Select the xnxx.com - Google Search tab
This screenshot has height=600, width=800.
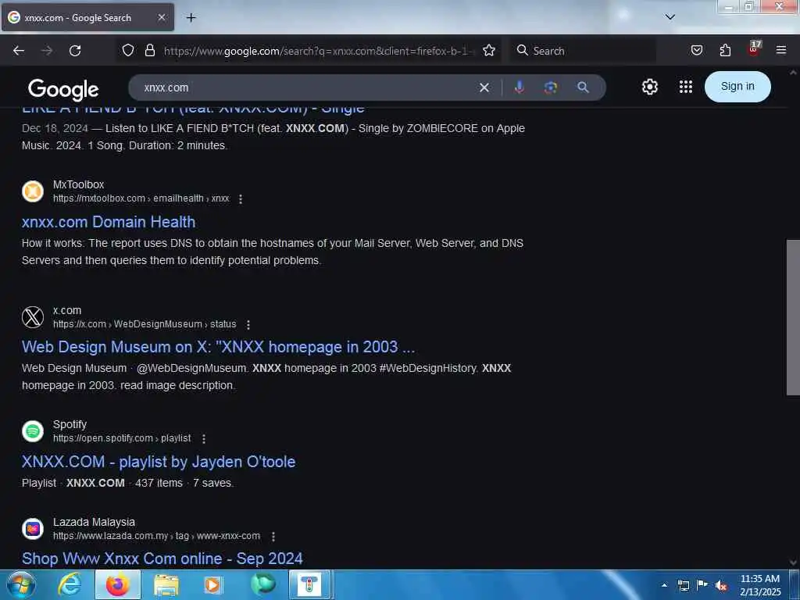[87, 18]
